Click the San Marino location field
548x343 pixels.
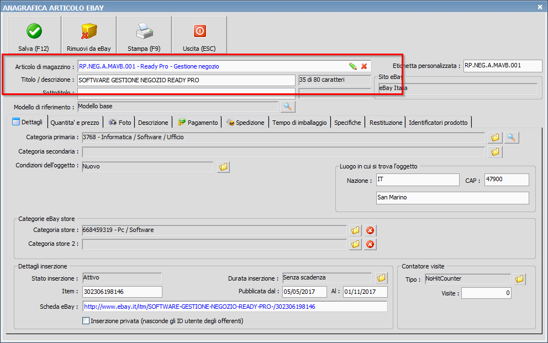click(x=452, y=198)
